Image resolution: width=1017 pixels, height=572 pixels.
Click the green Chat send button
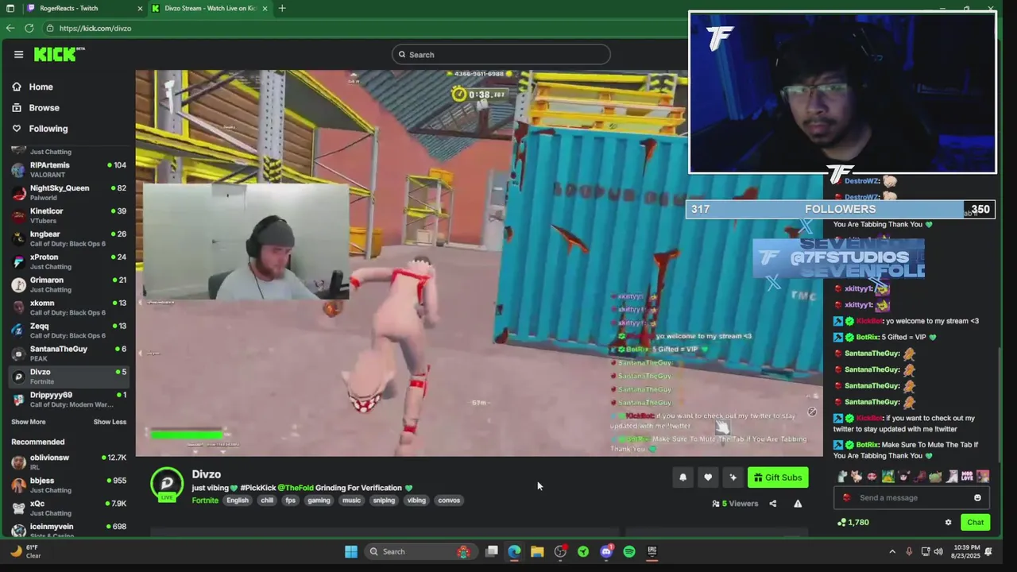pyautogui.click(x=975, y=523)
